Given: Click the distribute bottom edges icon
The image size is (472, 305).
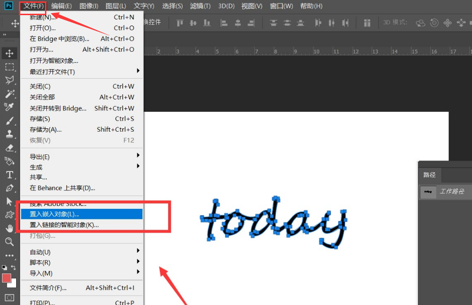Looking at the screenshot, I should pyautogui.click(x=301, y=23).
